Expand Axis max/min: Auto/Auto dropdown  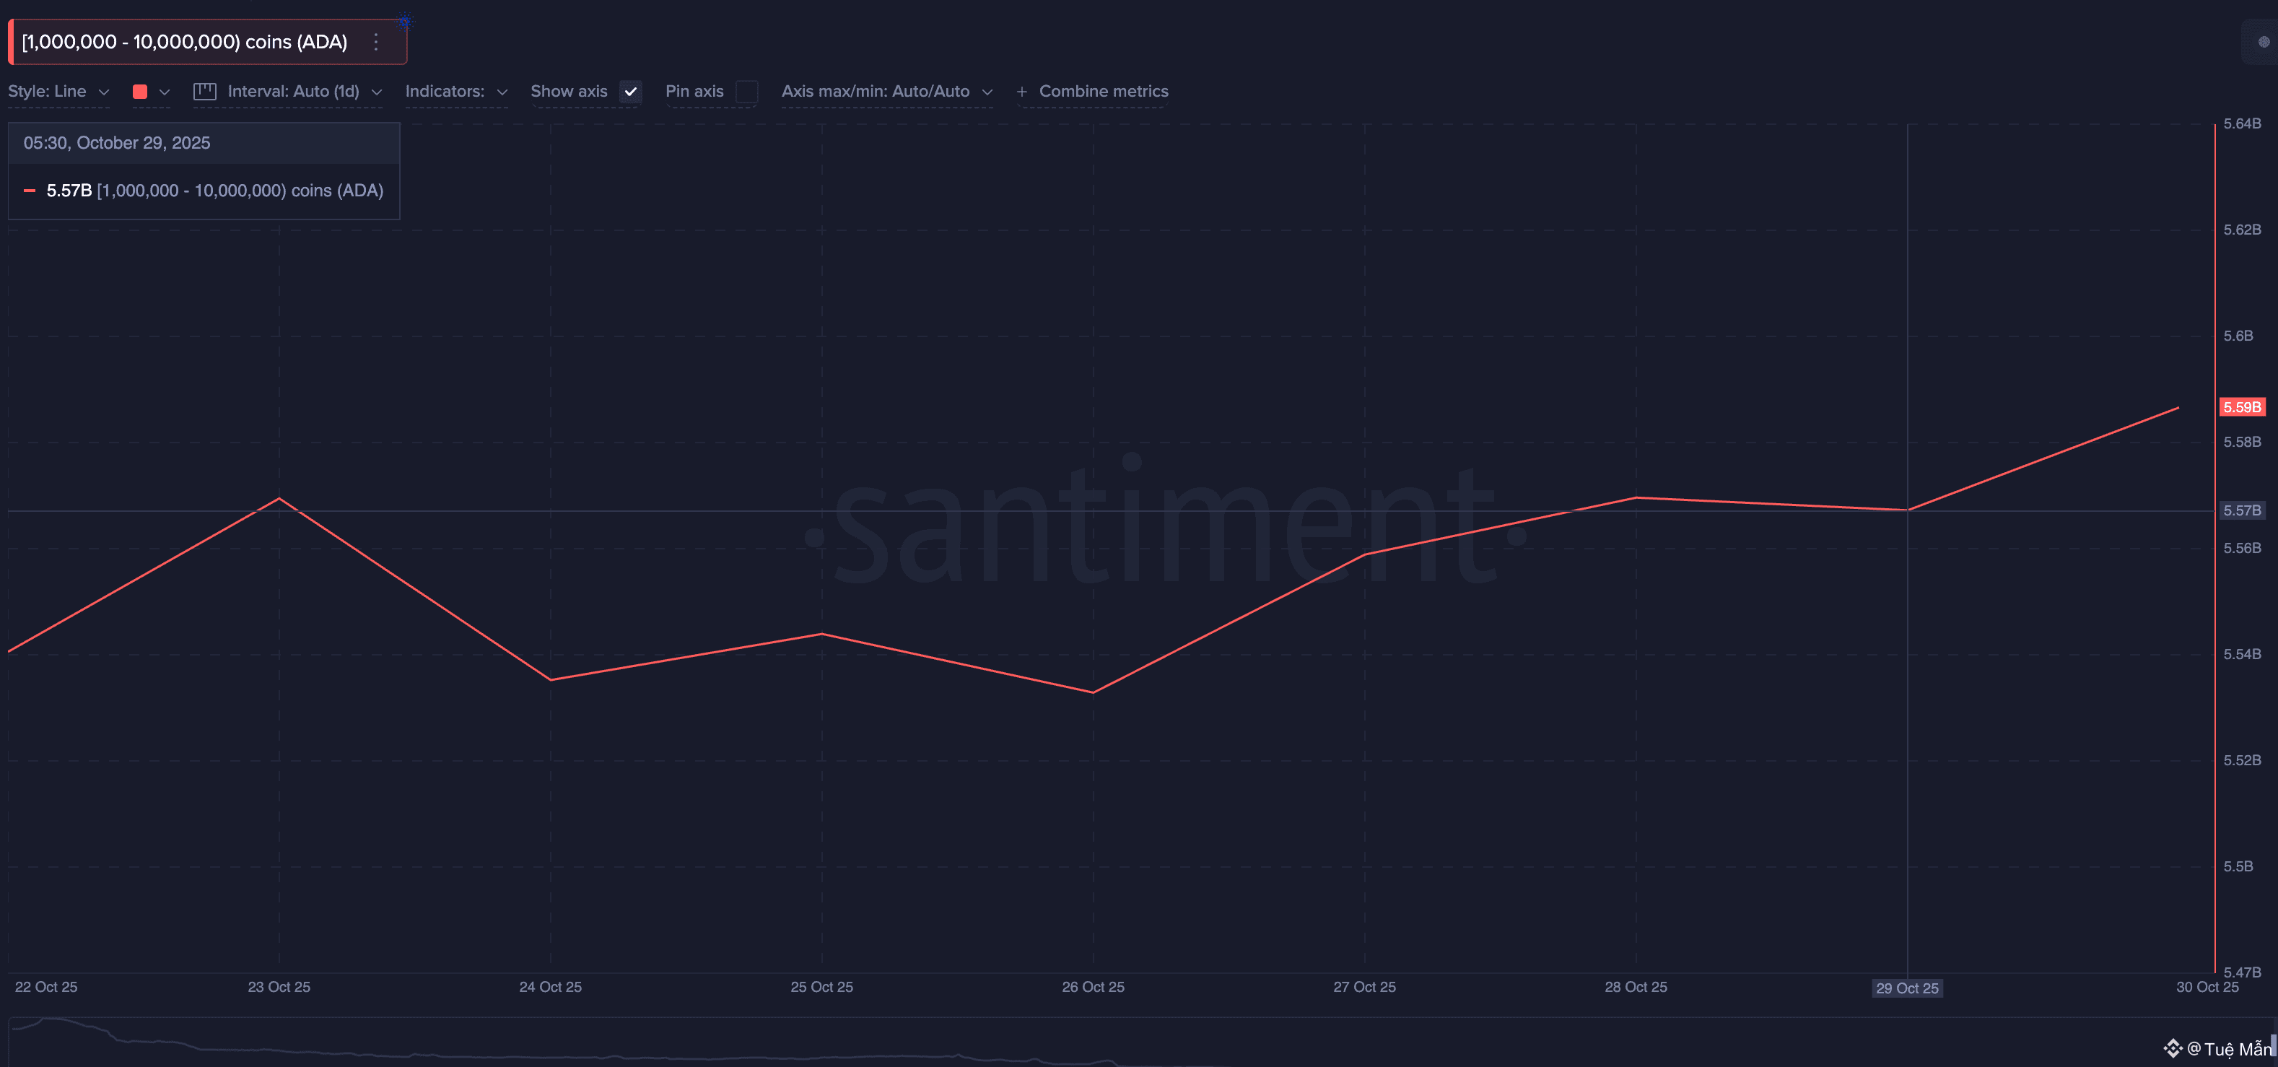point(886,92)
